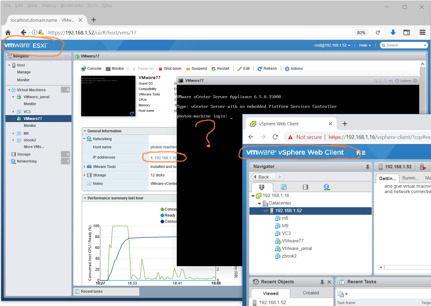The height and width of the screenshot is (306, 431).
Task: Minimize the ESXi Navigator panel
Action: (x=67, y=56)
